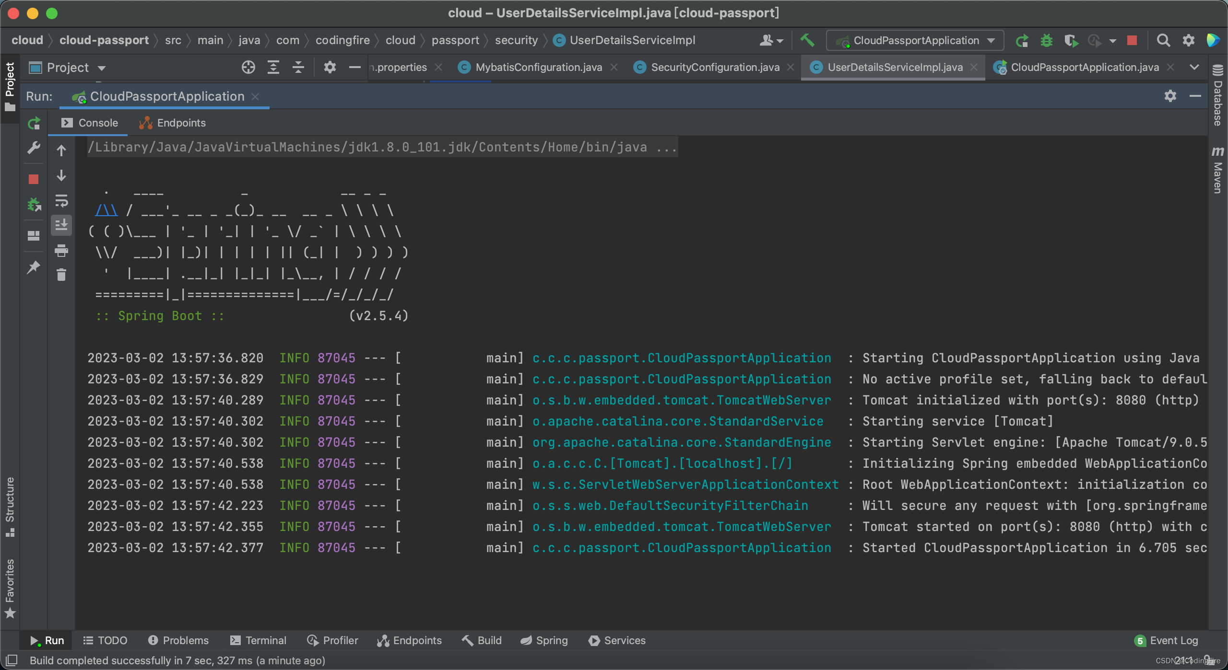Clear console with the trash icon
Image resolution: width=1228 pixels, height=670 pixels.
point(61,275)
